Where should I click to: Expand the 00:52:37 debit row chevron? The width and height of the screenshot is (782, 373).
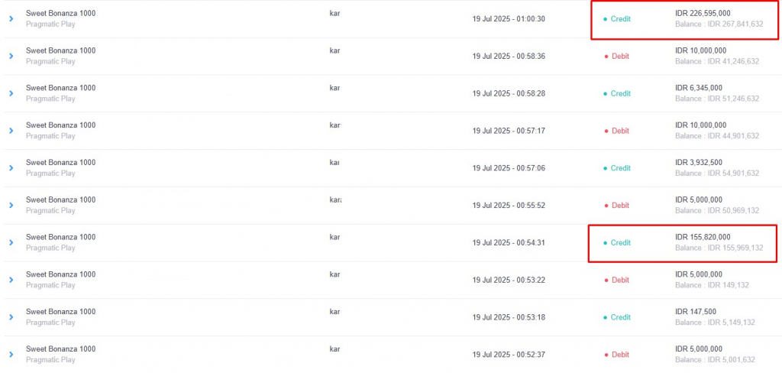[11, 355]
